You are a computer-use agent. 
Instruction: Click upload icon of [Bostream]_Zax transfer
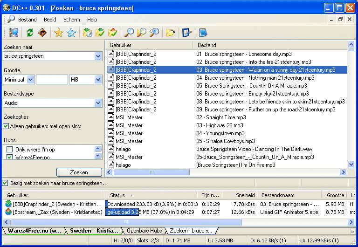8,212
